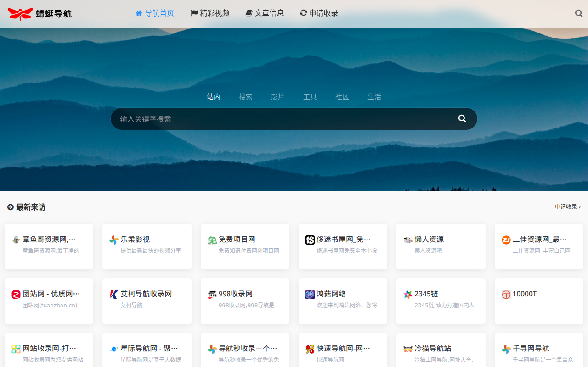
Task: Click the 2345链 colorful star icon
Action: click(x=408, y=295)
